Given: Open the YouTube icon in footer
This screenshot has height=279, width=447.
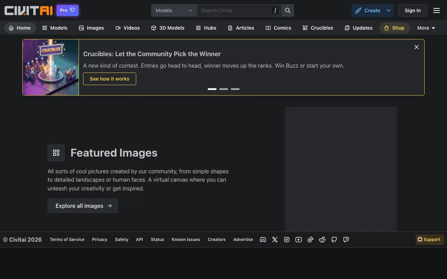Looking at the screenshot, I should pos(299,240).
